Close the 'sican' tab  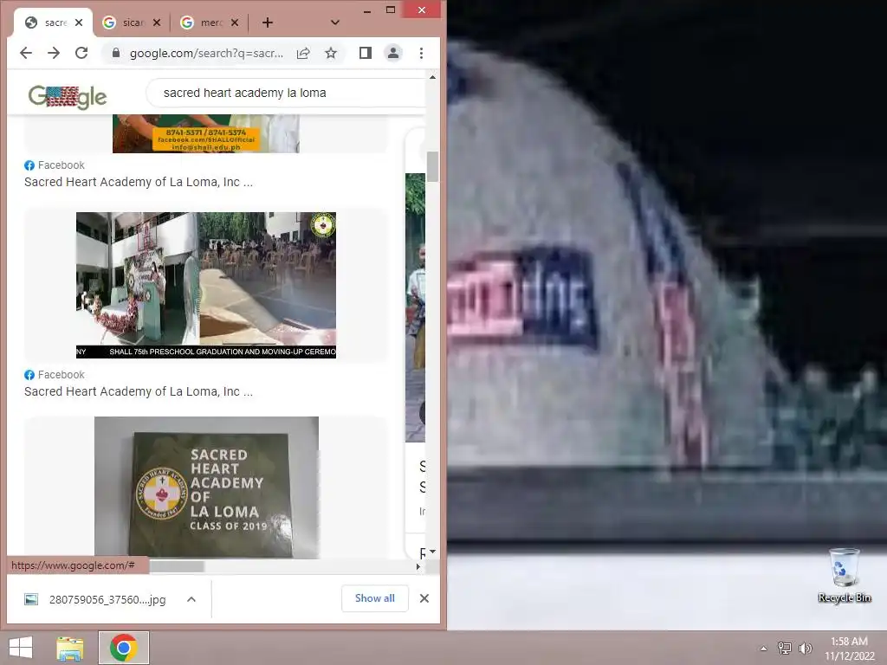pyautogui.click(x=157, y=23)
